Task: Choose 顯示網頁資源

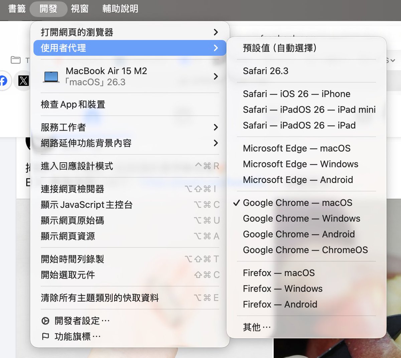Action: (x=130, y=236)
